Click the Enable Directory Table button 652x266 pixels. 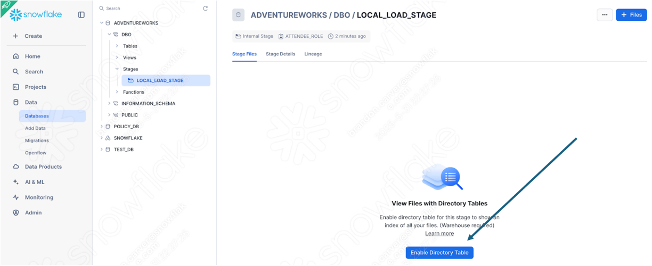[x=439, y=253]
